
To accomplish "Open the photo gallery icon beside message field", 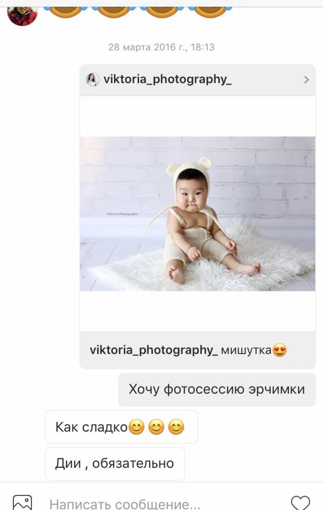I will [23, 502].
